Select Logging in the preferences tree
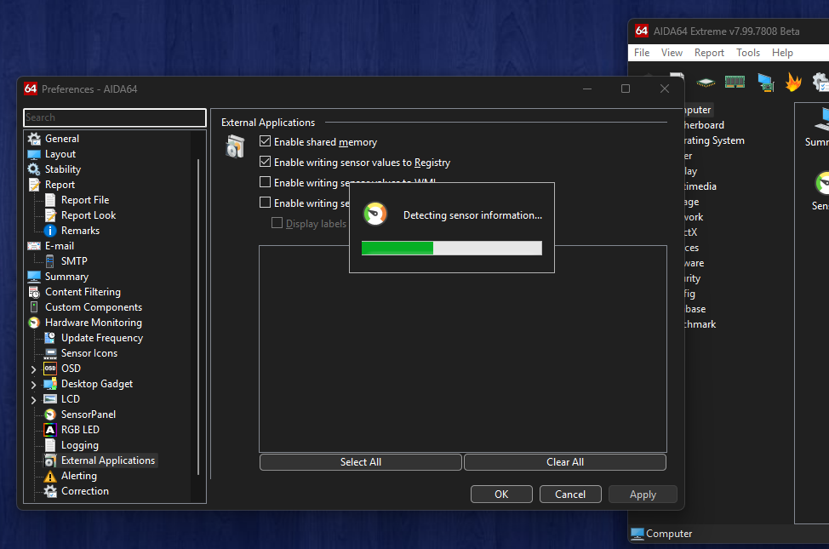The width and height of the screenshot is (829, 549). click(79, 445)
